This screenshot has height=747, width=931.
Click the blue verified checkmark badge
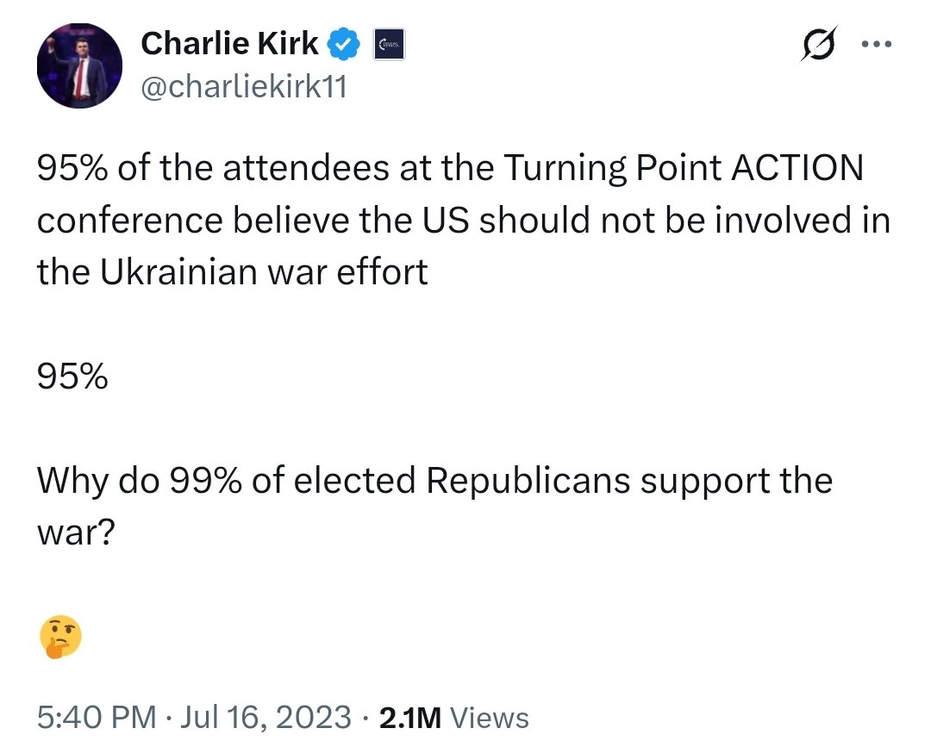coord(346,45)
